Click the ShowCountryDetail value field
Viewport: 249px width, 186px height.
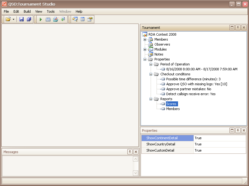tap(219, 144)
